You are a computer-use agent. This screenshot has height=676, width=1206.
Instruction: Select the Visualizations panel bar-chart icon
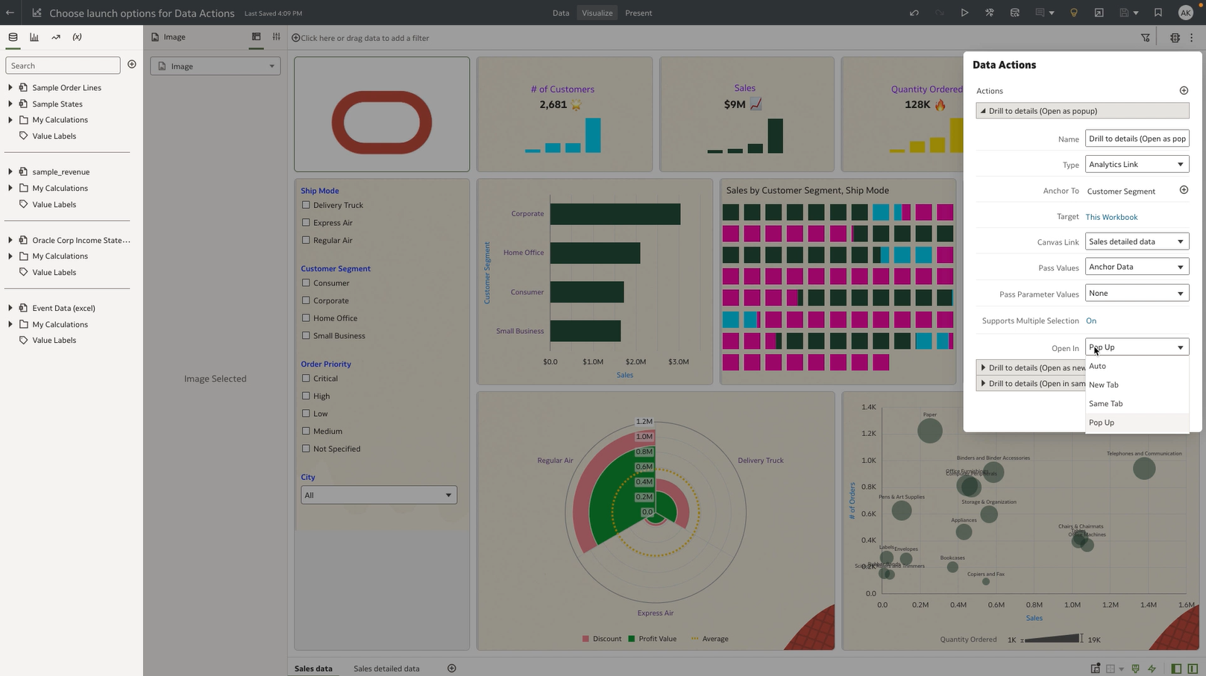[x=34, y=37]
